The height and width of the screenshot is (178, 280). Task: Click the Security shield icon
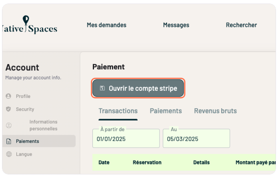(x=9, y=109)
